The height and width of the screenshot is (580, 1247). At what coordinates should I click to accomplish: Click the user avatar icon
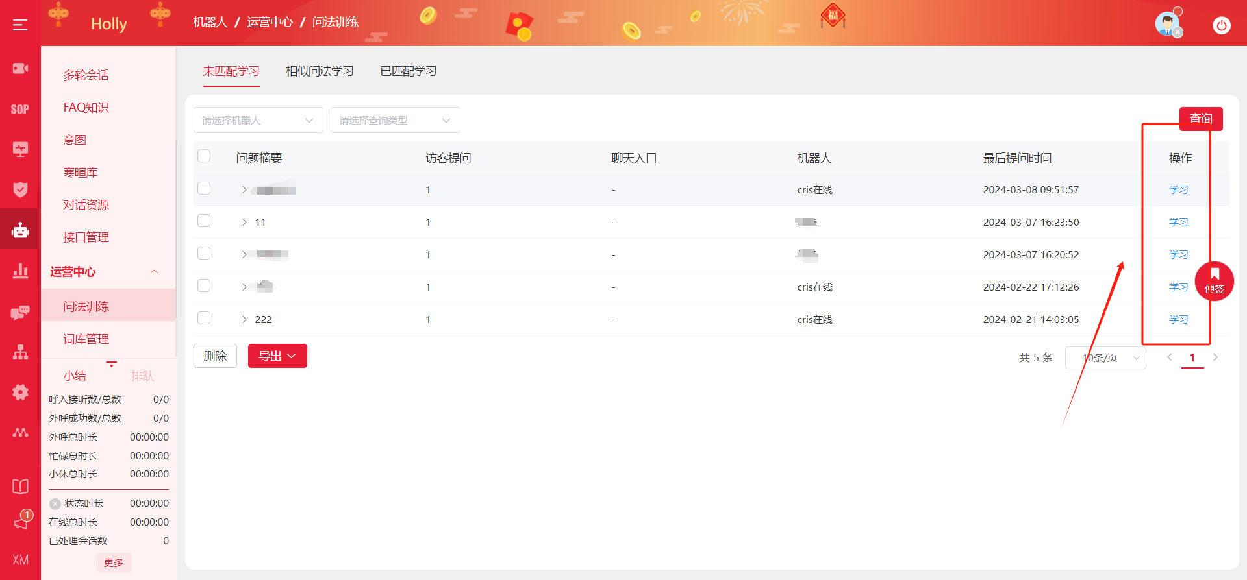coord(1168,24)
